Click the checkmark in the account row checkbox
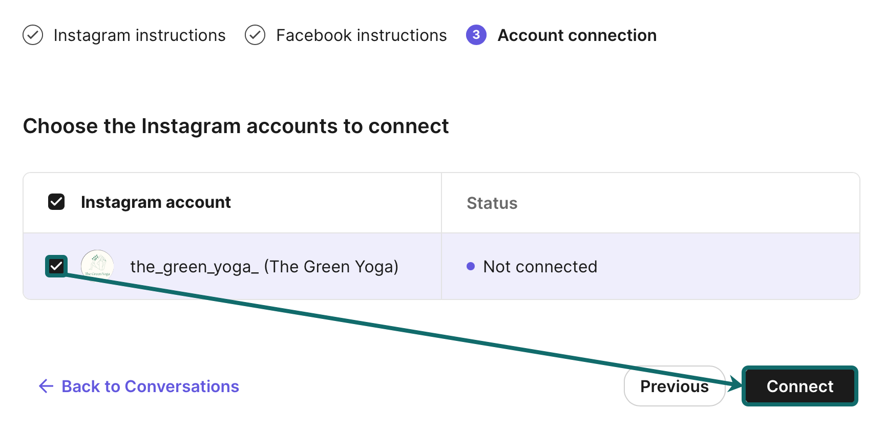Screen dimensions: 885x430 [x=56, y=266]
